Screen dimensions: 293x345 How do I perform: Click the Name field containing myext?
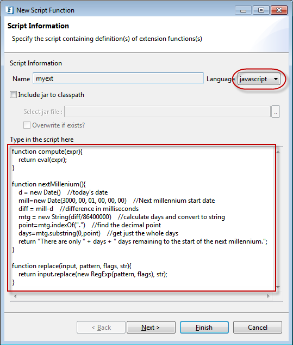click(x=119, y=78)
